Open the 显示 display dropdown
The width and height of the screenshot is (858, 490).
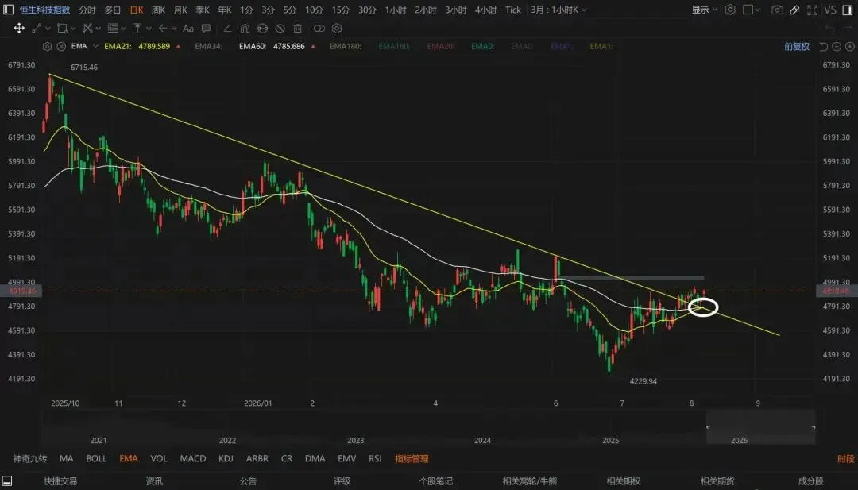705,10
